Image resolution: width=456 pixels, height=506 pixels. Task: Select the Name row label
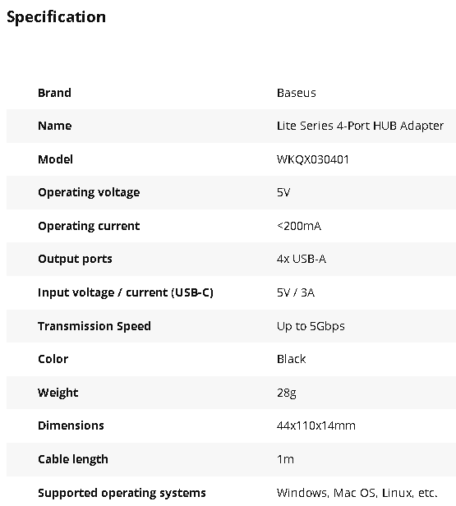point(55,126)
